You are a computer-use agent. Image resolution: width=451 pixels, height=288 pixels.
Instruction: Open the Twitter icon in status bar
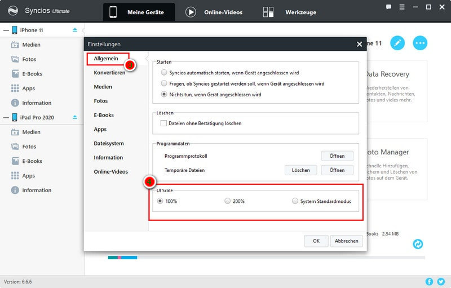(x=441, y=282)
